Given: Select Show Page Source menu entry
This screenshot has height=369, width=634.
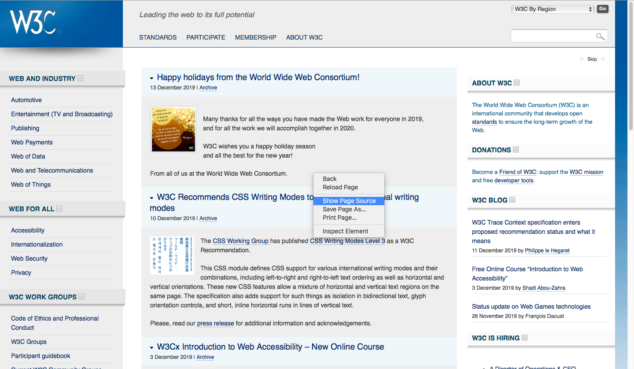Looking at the screenshot, I should pyautogui.click(x=349, y=201).
